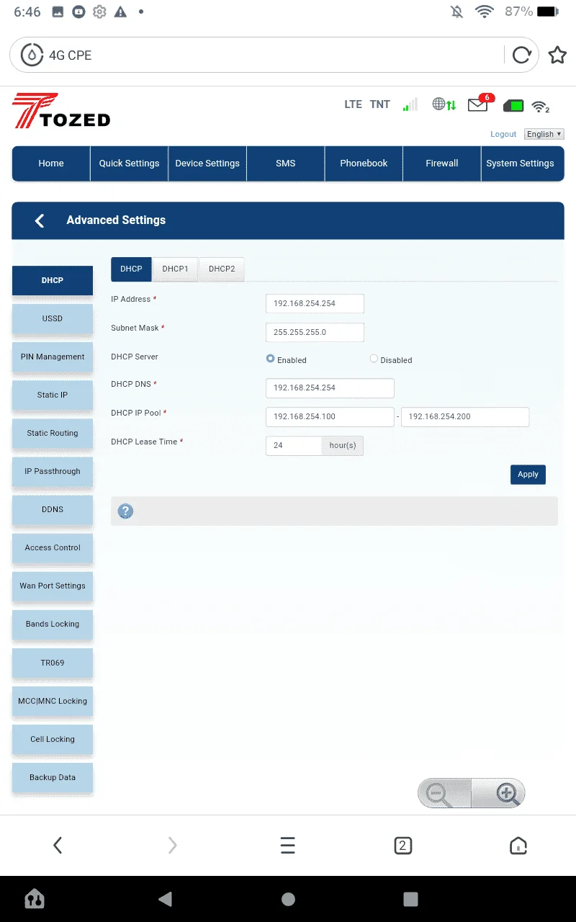The width and height of the screenshot is (576, 922).
Task: Tap settings gear in status bar
Action: pos(99,12)
